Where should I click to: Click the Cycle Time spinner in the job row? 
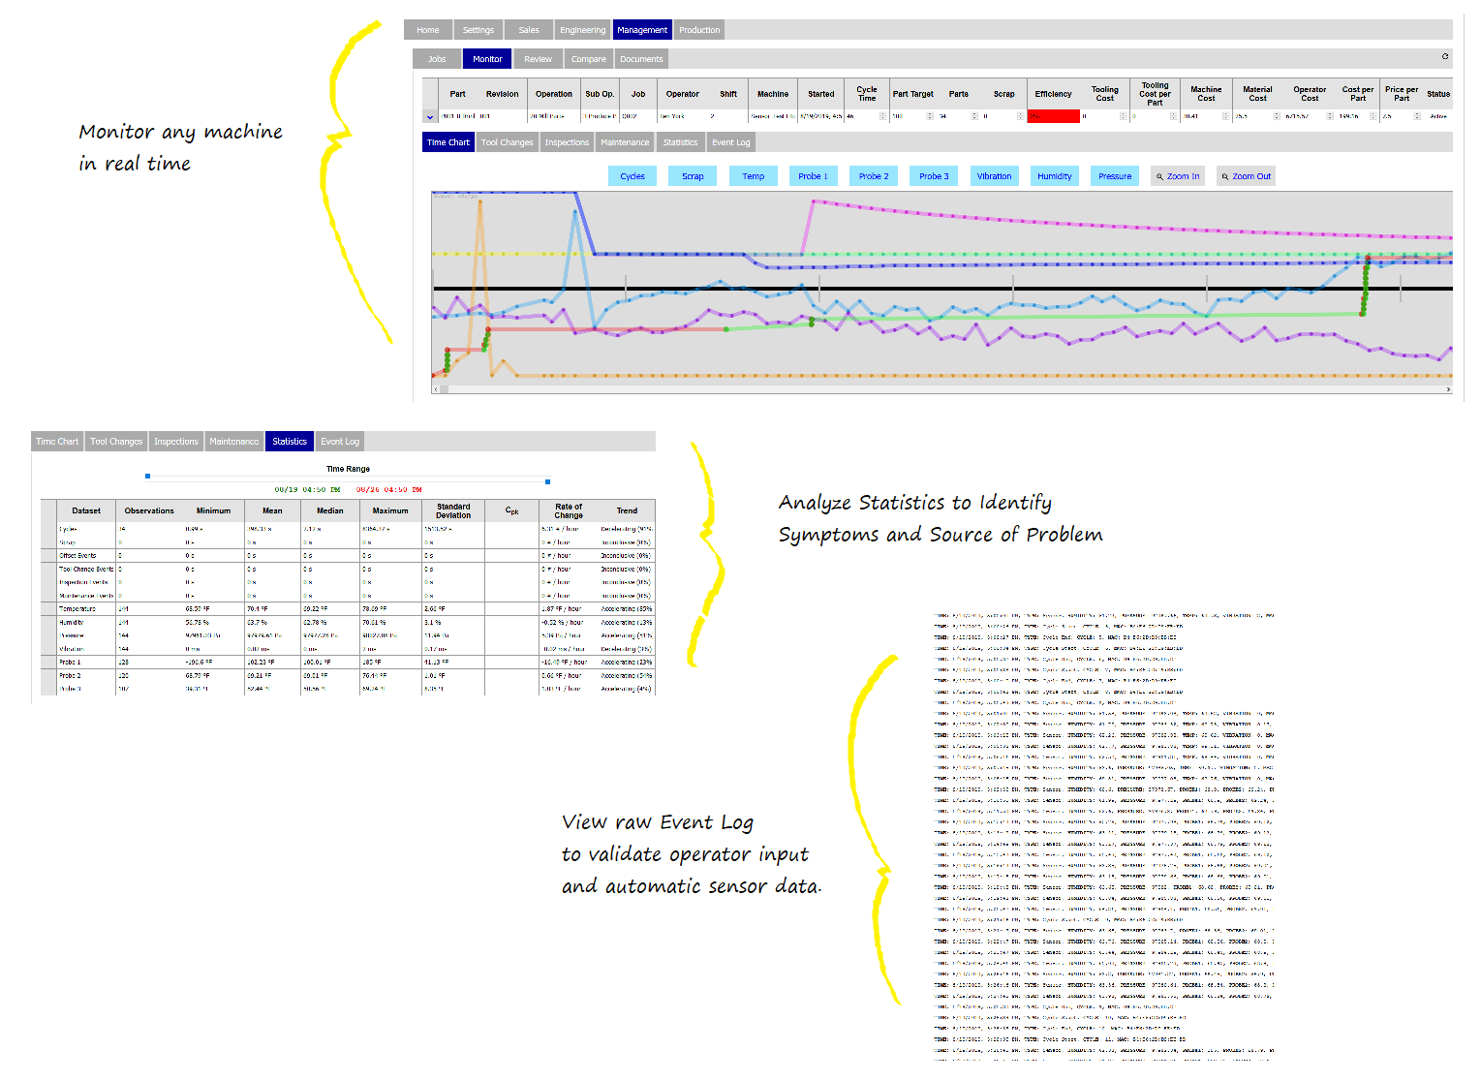pyautogui.click(x=882, y=116)
